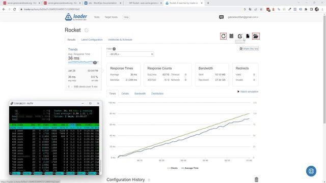Screen dimensions: 326x183
Task: Click the edit test pencil icon in toolbar
Action: pyautogui.click(x=240, y=36)
